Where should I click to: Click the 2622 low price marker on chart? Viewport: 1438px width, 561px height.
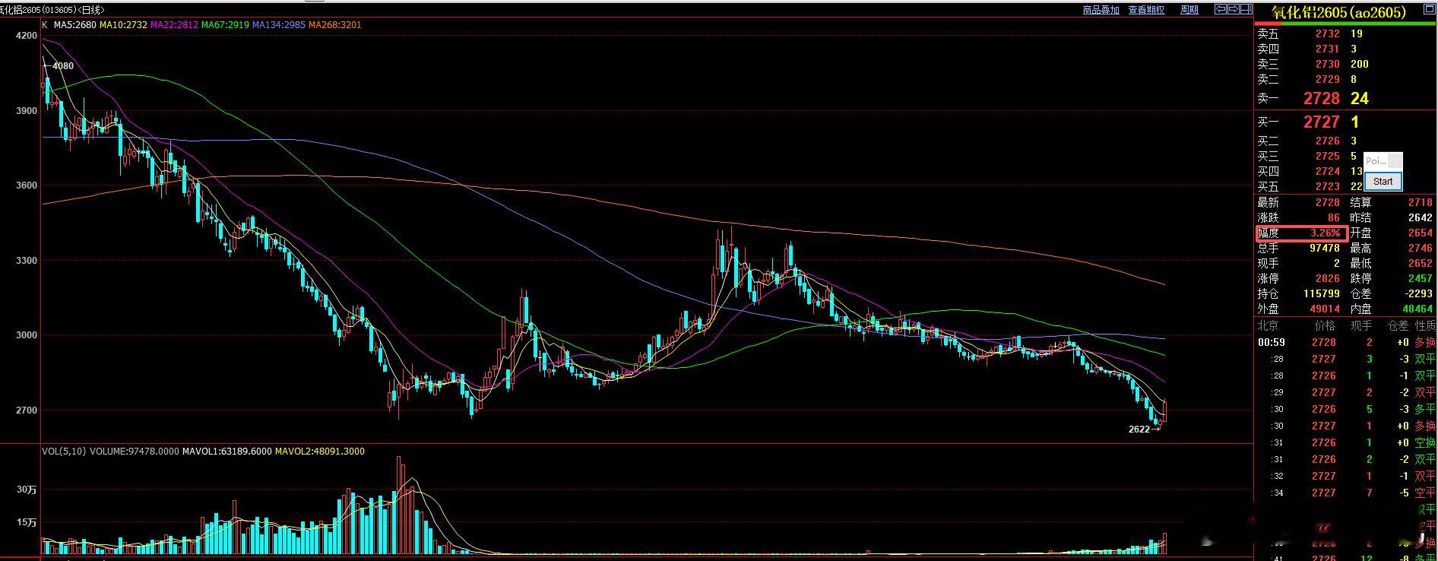1144,429
